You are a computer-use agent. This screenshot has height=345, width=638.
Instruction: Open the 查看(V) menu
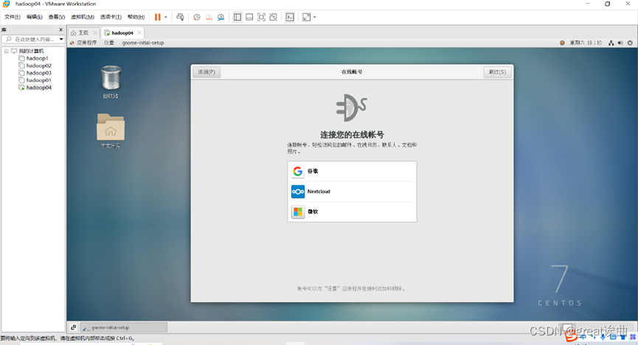pyautogui.click(x=57, y=17)
